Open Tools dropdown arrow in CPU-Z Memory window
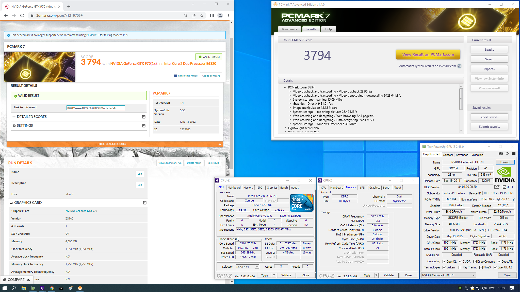Screen dimensions: 520x292 pos(376,275)
